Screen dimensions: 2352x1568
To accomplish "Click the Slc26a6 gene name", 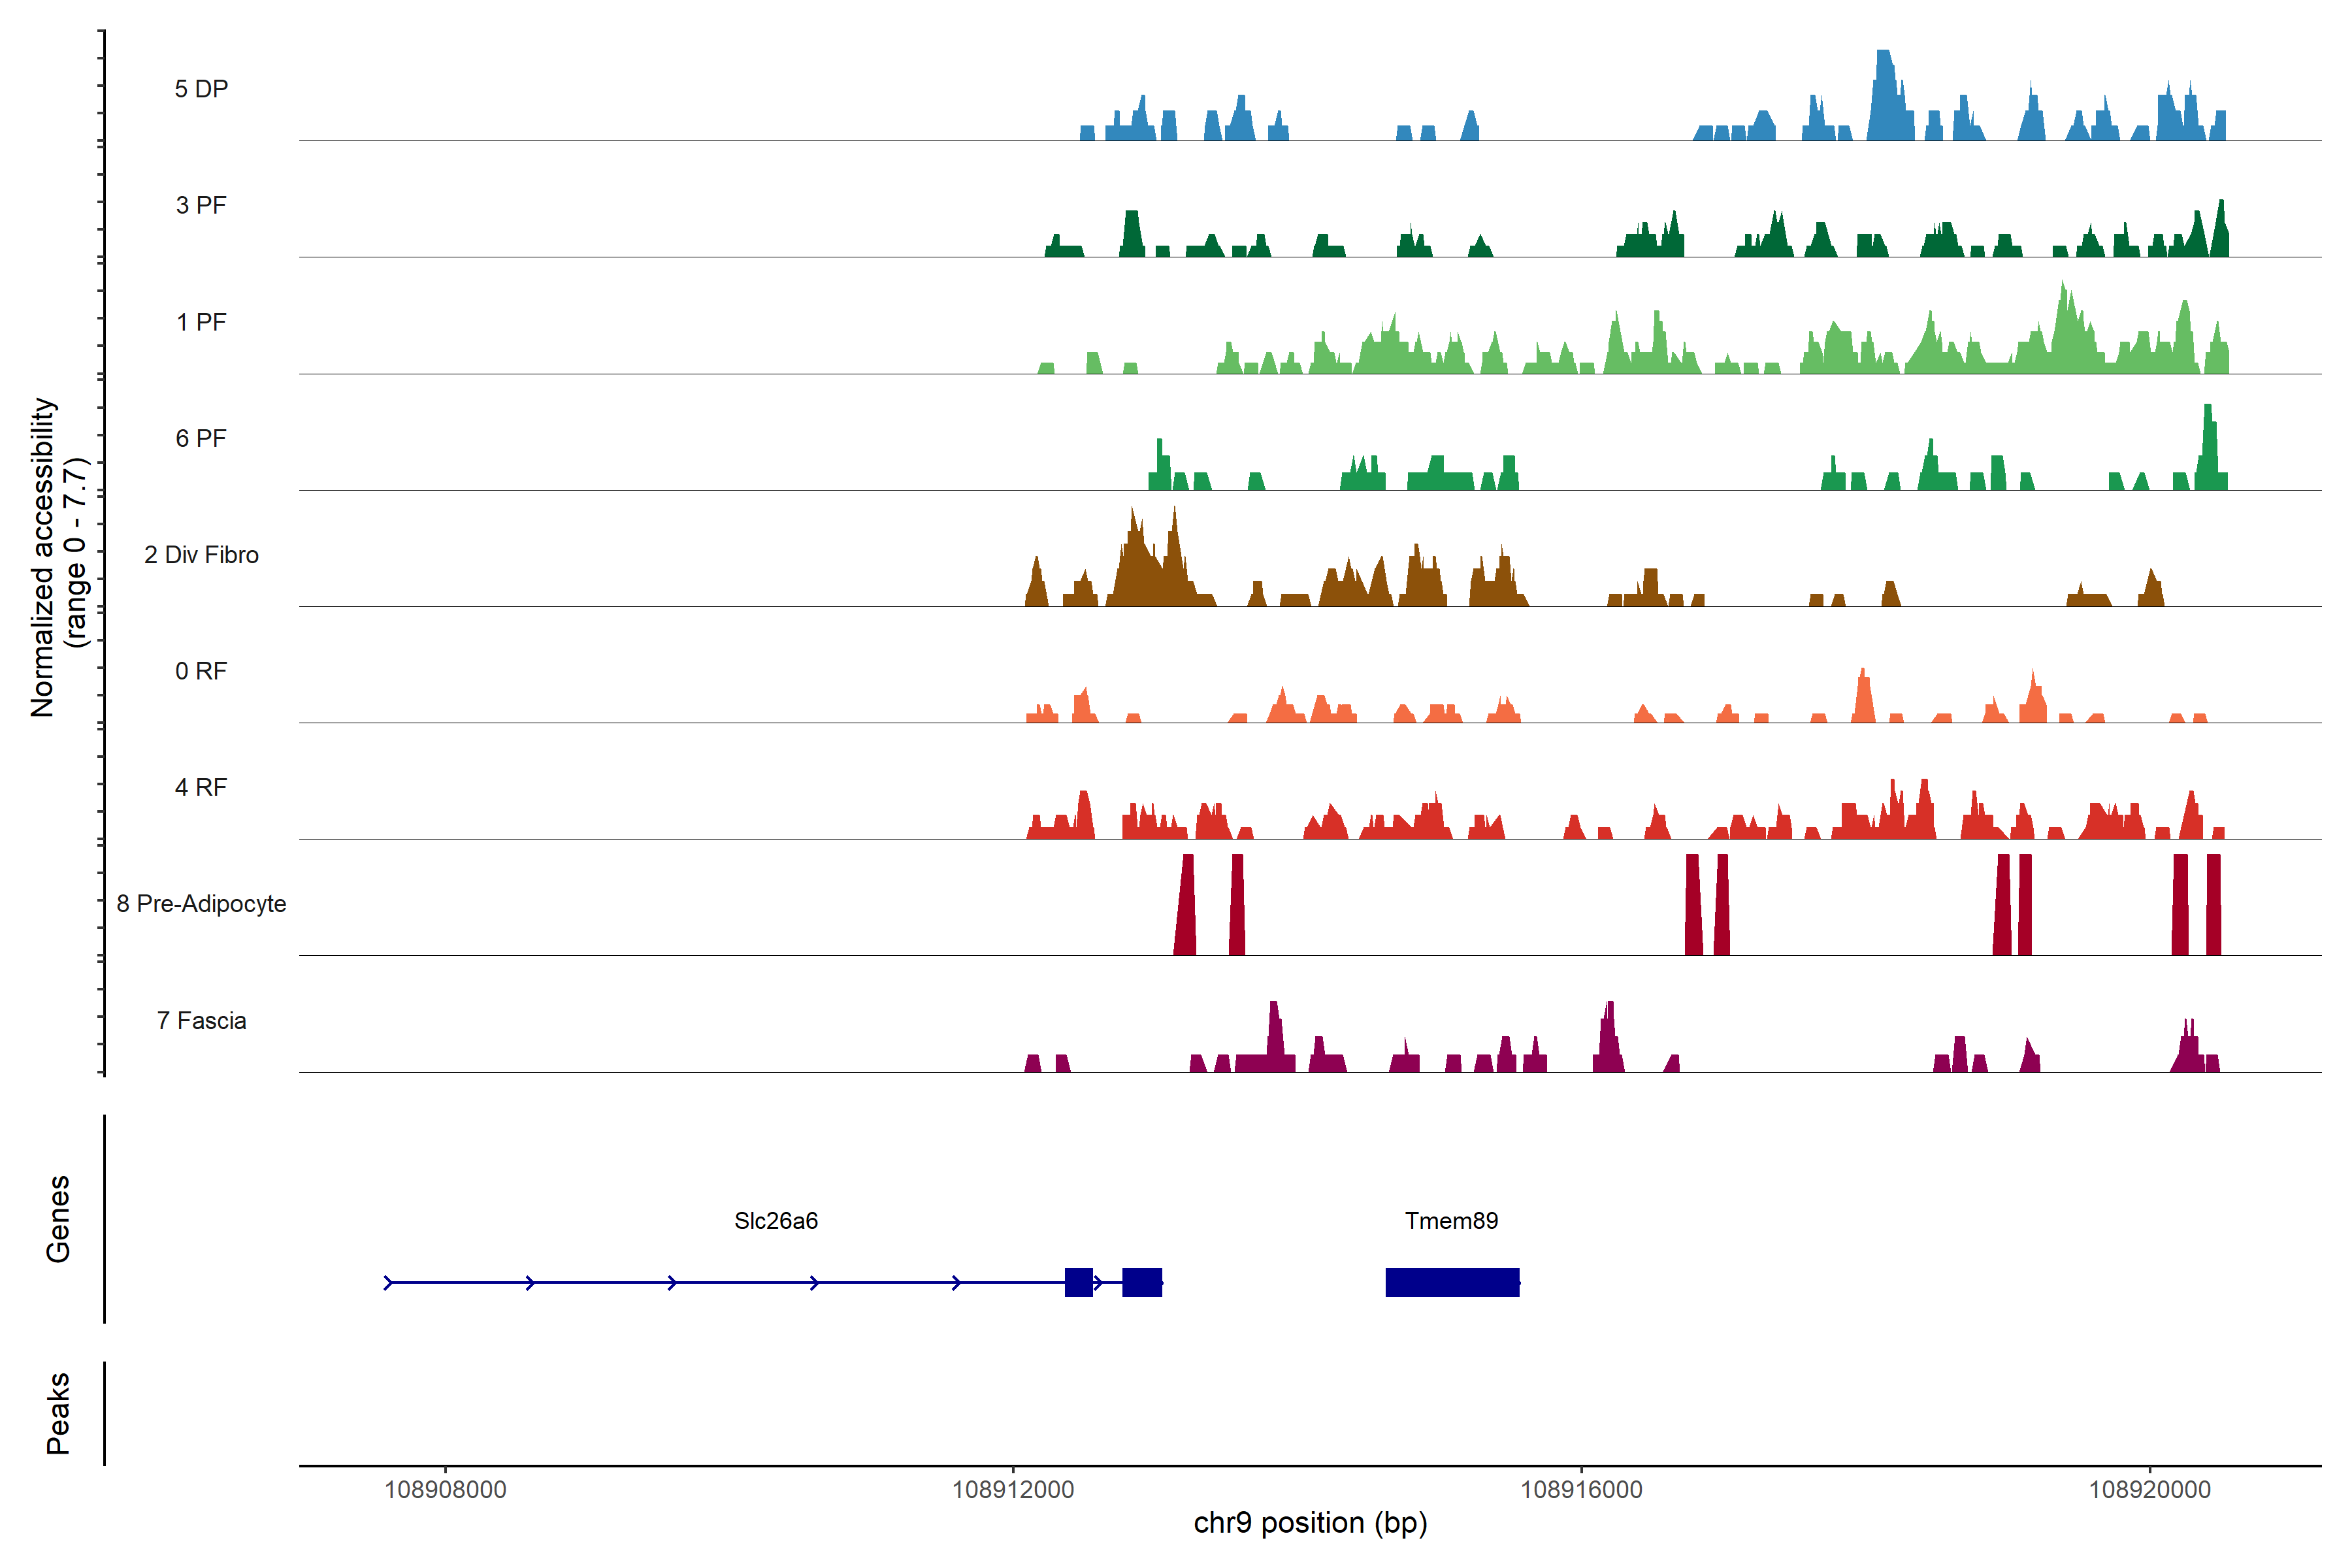I will click(x=776, y=1220).
